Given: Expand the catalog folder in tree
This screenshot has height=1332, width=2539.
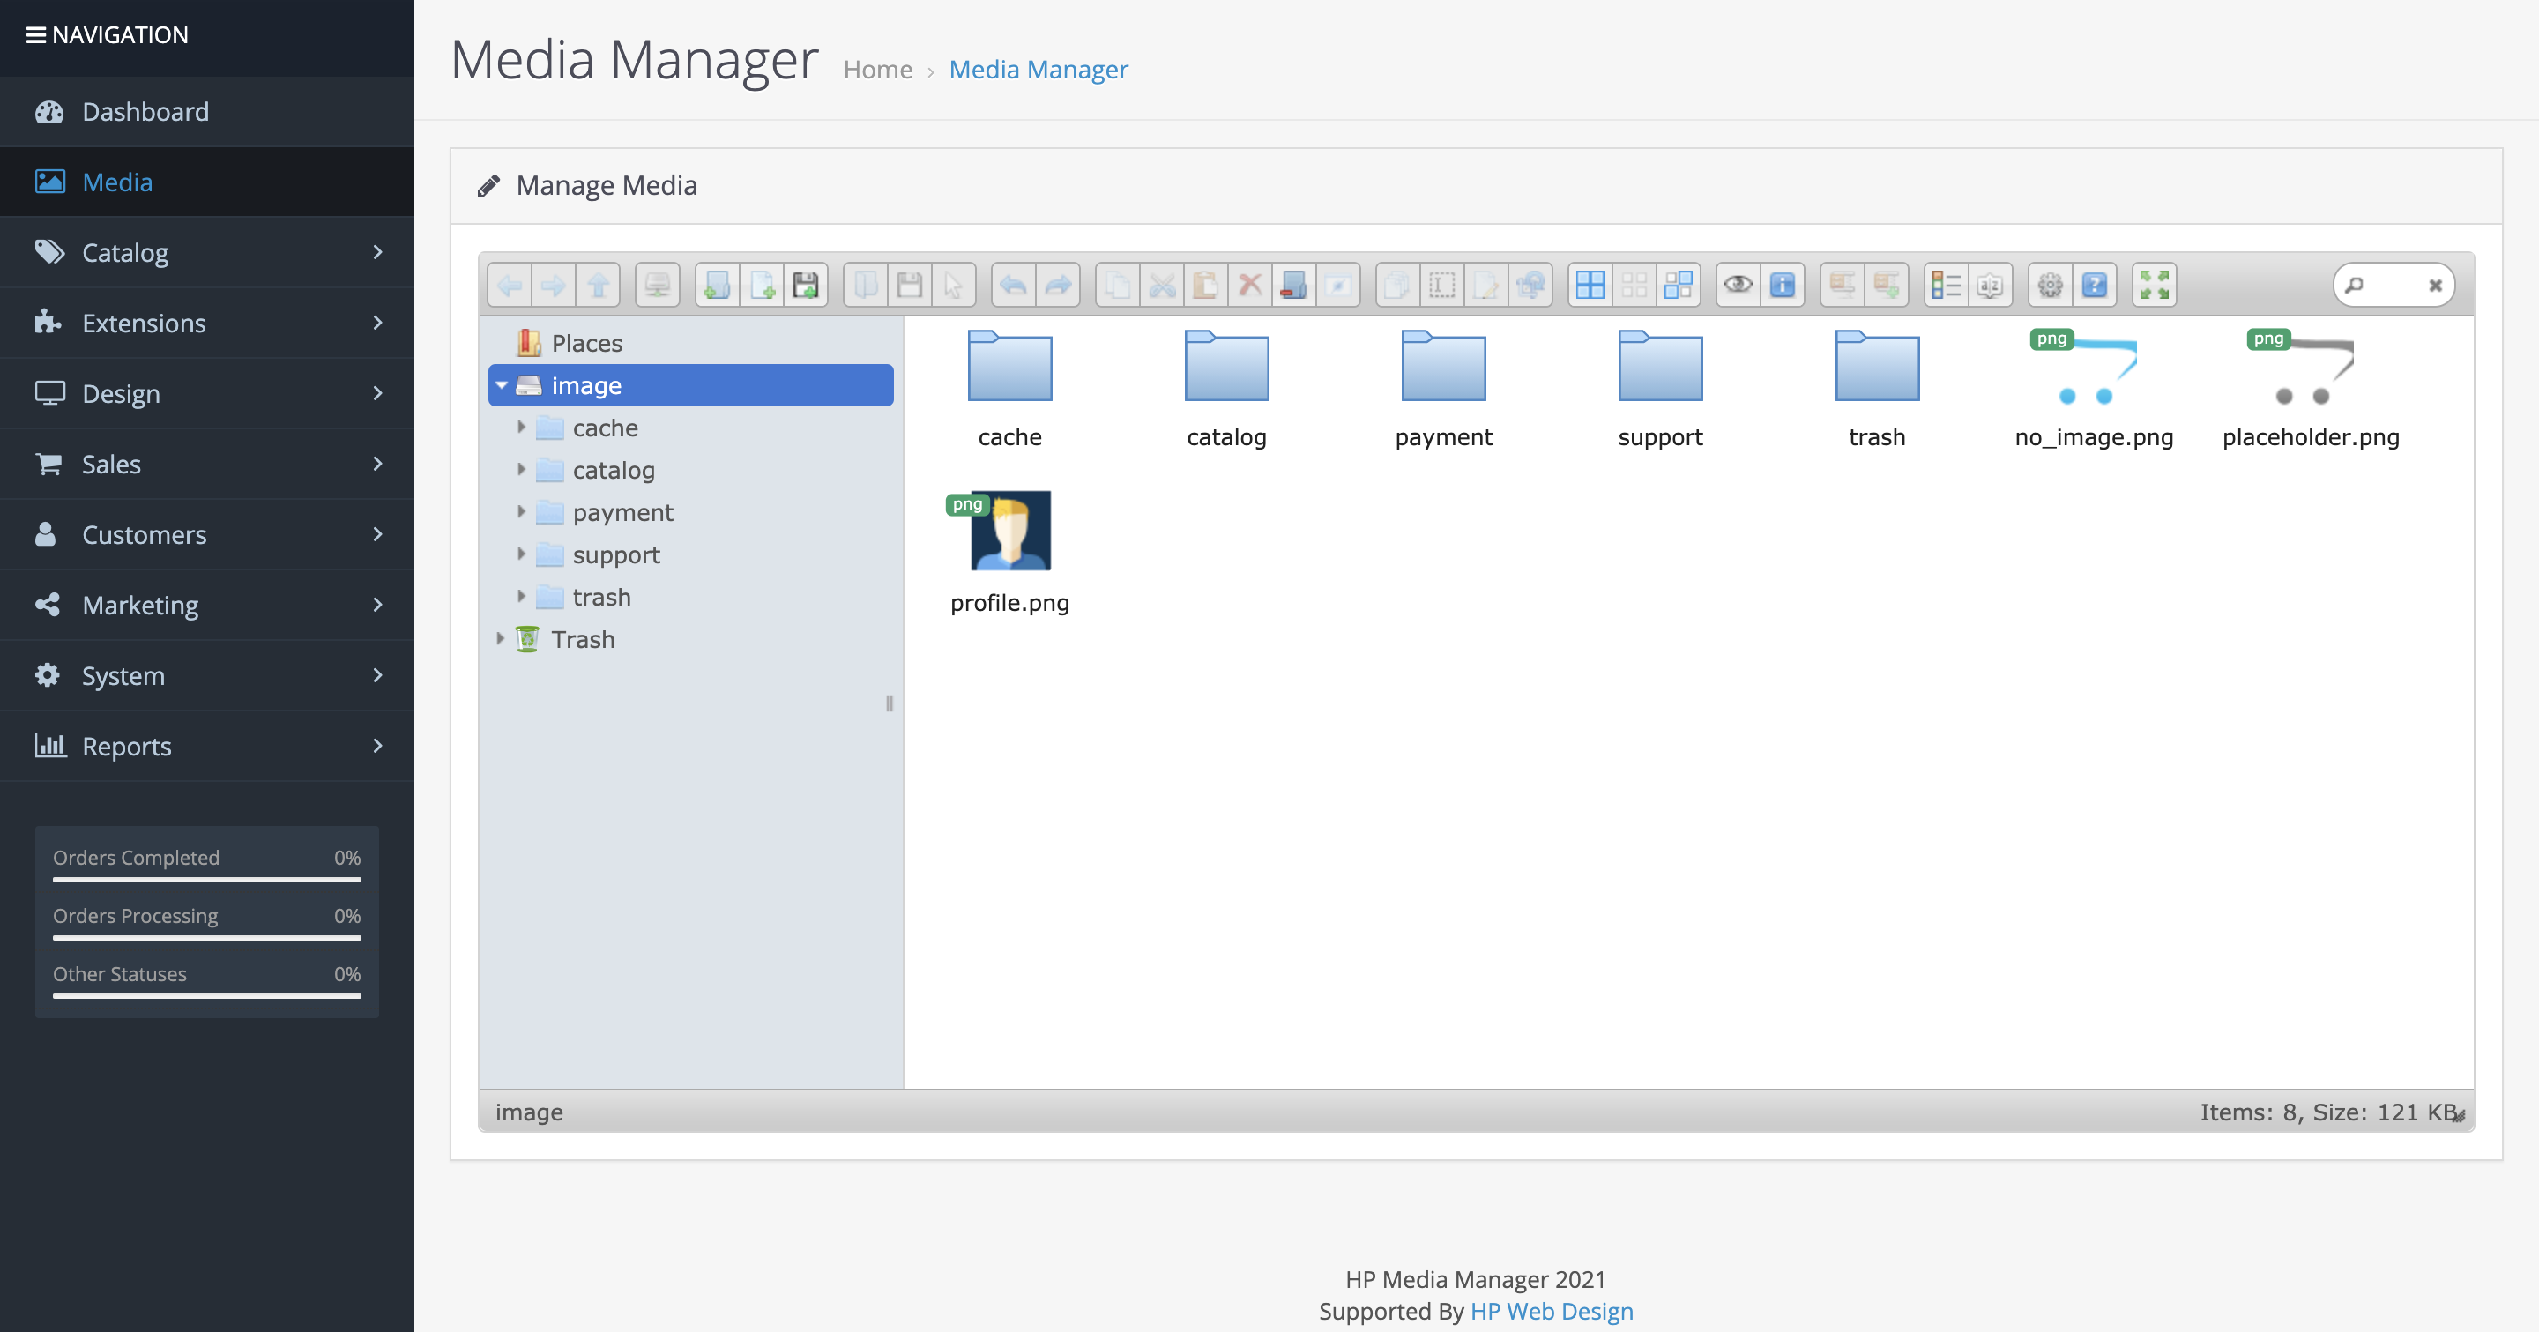Looking at the screenshot, I should (x=521, y=470).
